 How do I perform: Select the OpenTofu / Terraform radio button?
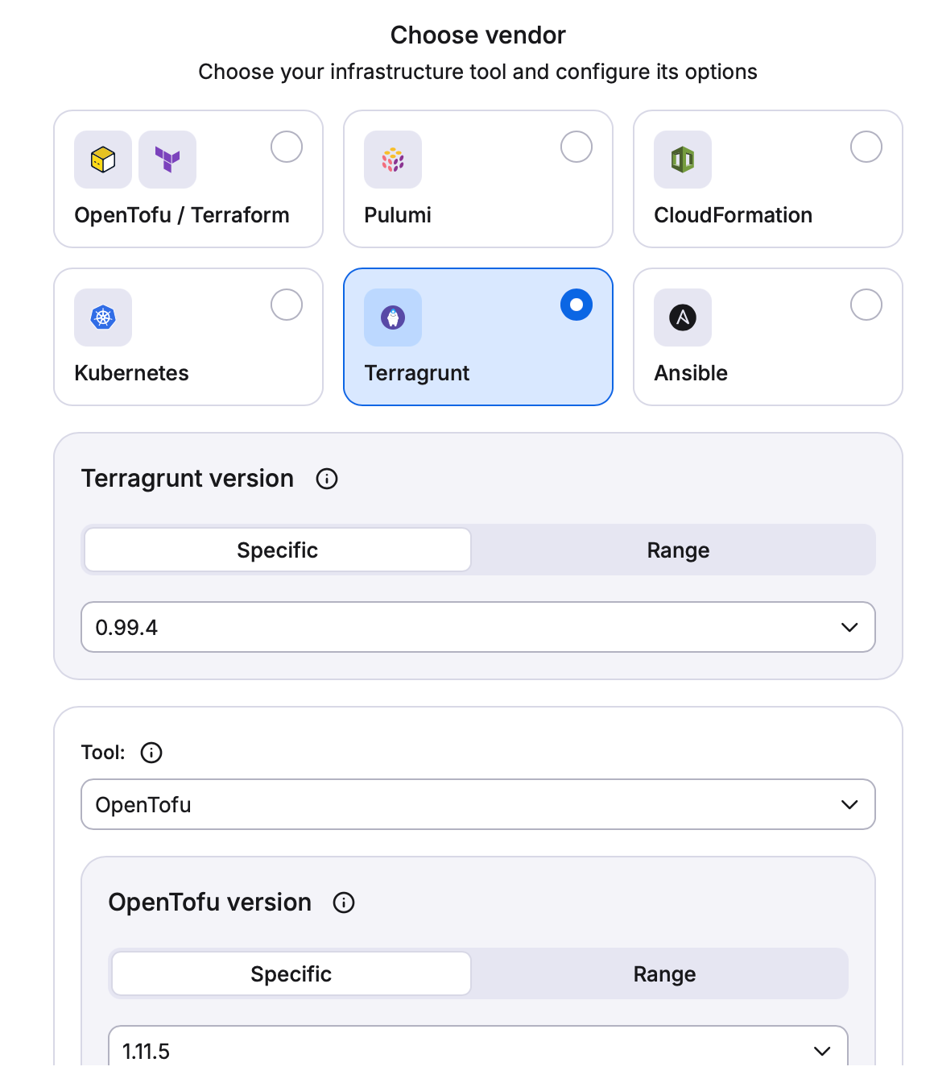click(287, 147)
